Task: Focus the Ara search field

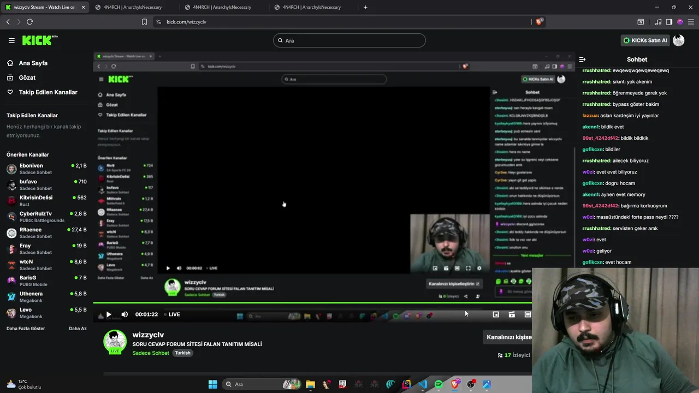Action: click(349, 40)
